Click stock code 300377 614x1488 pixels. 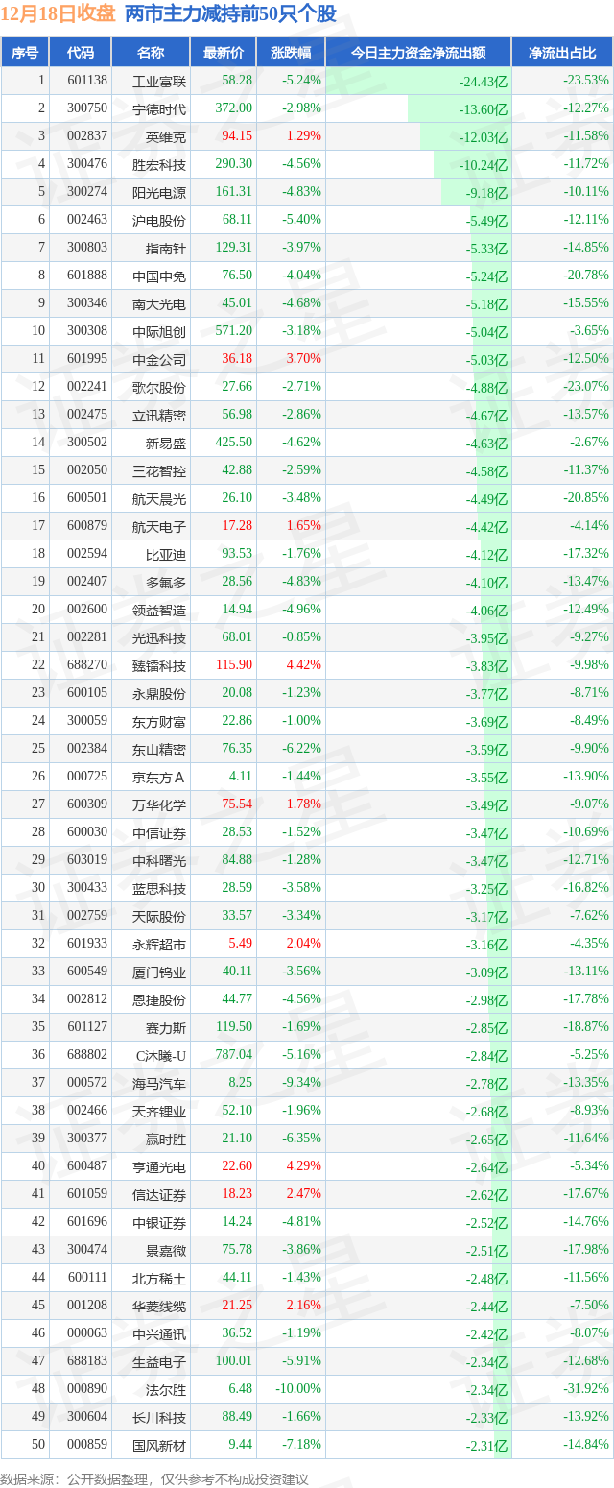(x=87, y=1139)
